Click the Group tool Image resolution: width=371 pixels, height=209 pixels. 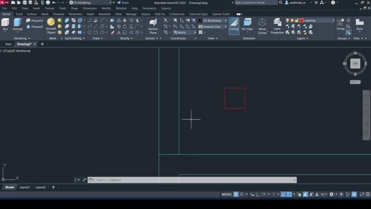340,24
